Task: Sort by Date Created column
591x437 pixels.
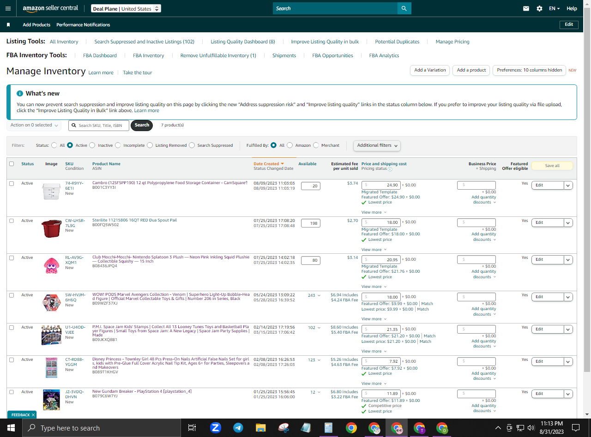Action: pyautogui.click(x=268, y=164)
